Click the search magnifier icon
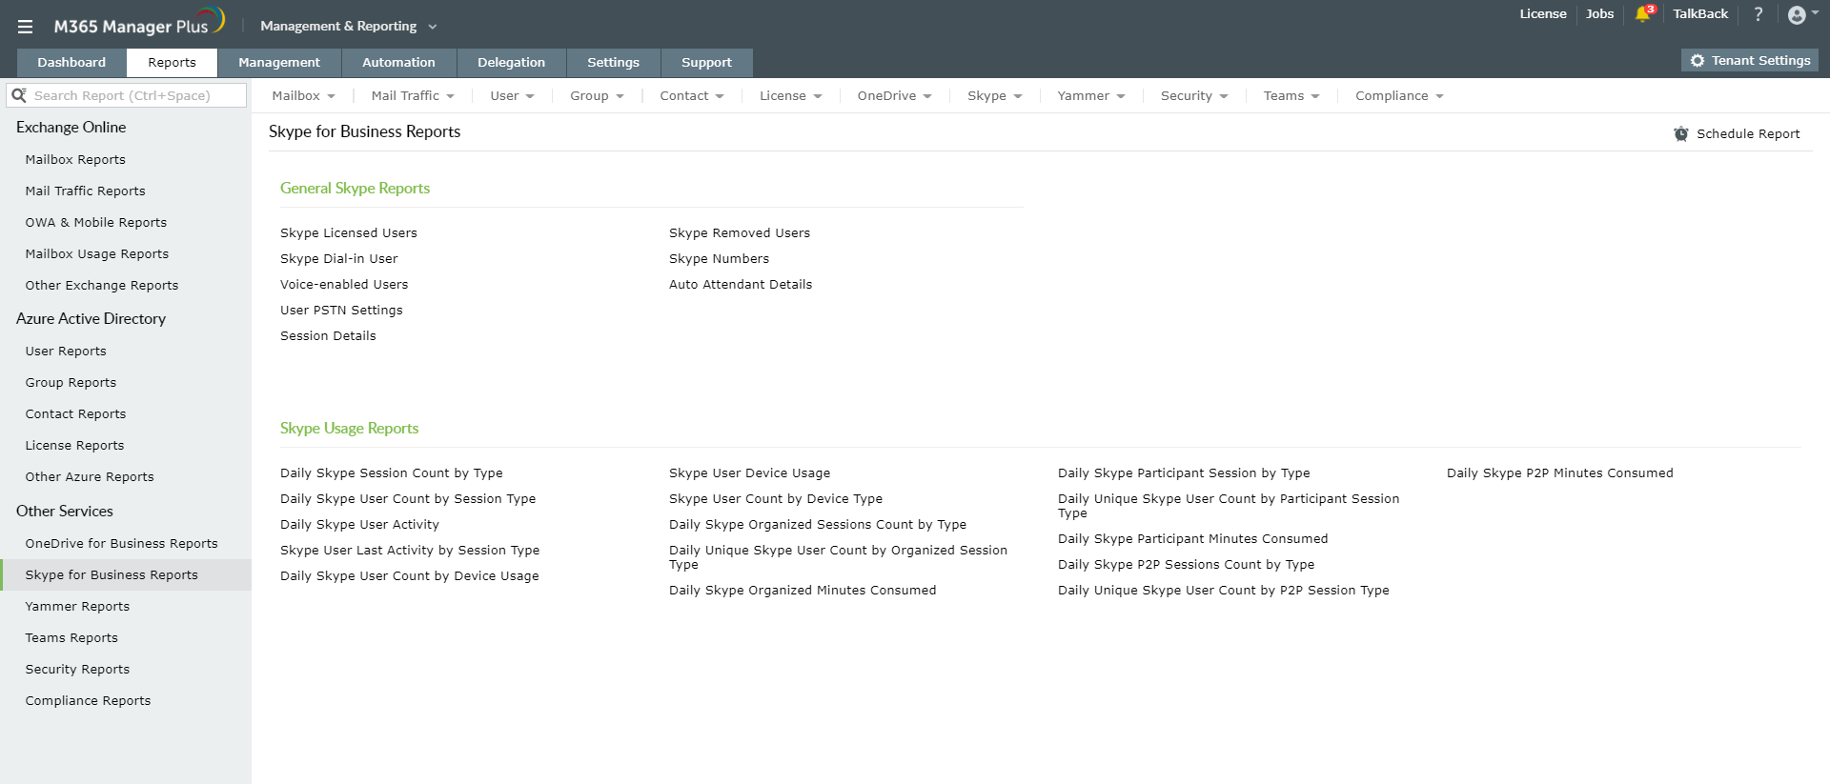The width and height of the screenshot is (1830, 784). click(19, 95)
